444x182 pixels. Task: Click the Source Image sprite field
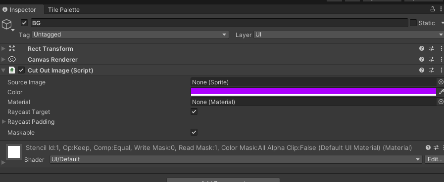click(314, 82)
